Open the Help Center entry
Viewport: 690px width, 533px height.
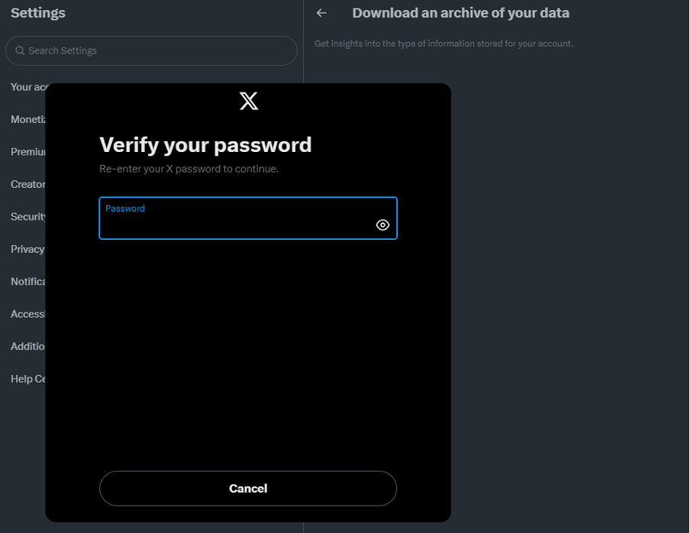coord(28,378)
